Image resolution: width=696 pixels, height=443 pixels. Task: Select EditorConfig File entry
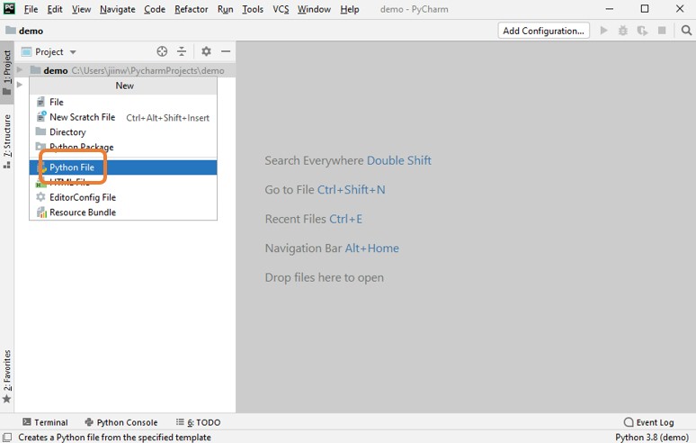(123, 197)
